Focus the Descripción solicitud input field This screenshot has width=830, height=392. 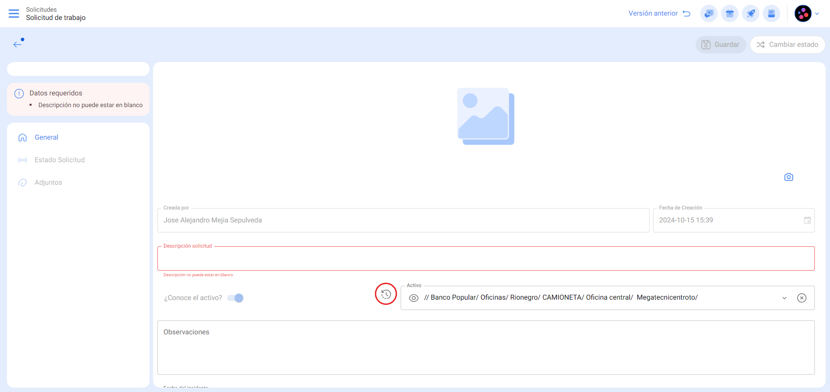pos(486,259)
